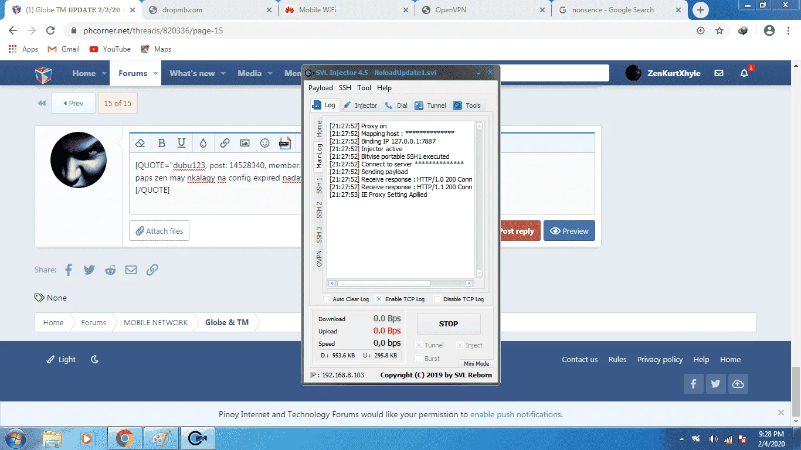Insert link using chain icon in editor
801x450 pixels.
click(225, 143)
